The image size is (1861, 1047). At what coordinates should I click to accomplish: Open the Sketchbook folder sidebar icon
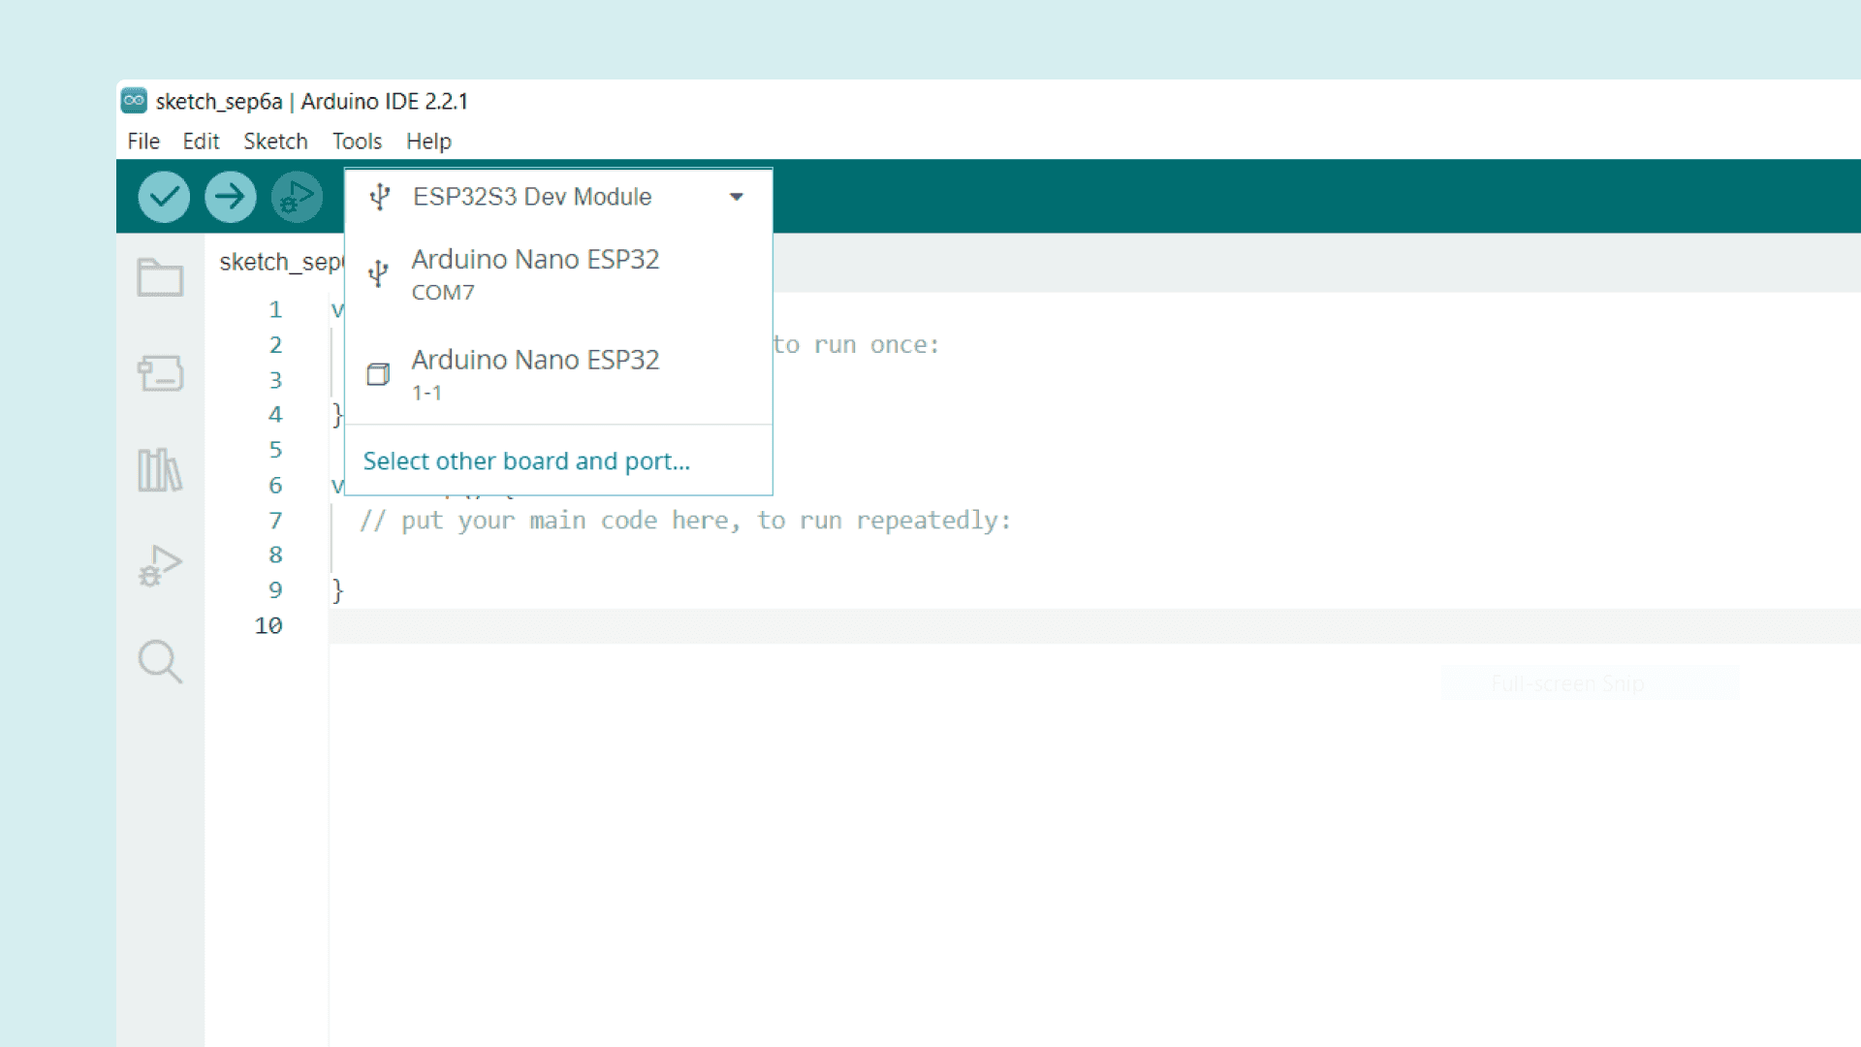160,277
